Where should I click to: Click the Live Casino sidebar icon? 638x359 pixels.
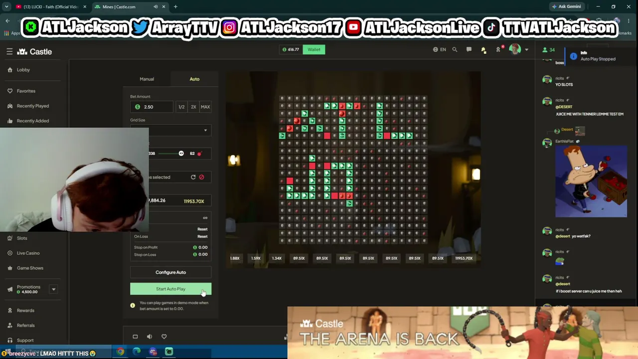click(10, 253)
